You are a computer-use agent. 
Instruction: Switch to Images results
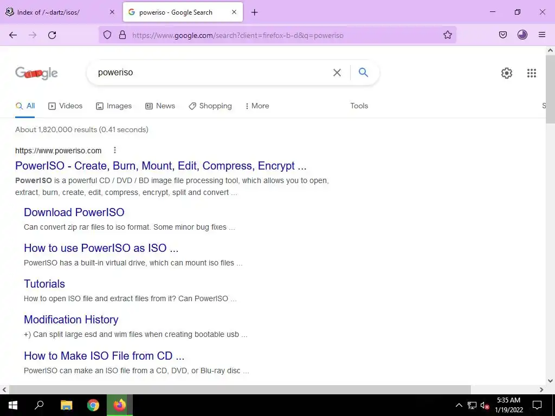114,106
